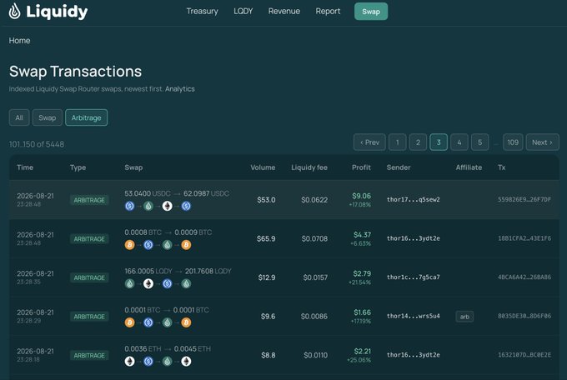Click the USDC icon in the 0.0001 BTC row
The height and width of the screenshot is (380, 567).
click(x=148, y=322)
